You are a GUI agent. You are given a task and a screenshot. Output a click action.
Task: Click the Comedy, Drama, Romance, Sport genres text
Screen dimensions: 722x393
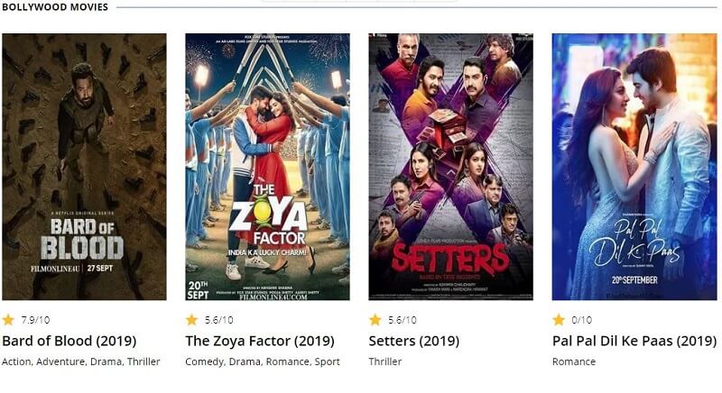pos(263,361)
